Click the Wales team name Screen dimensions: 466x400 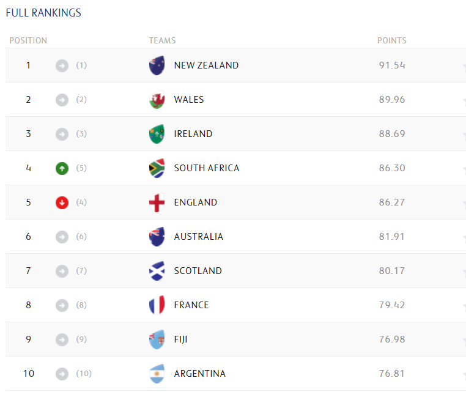[189, 100]
